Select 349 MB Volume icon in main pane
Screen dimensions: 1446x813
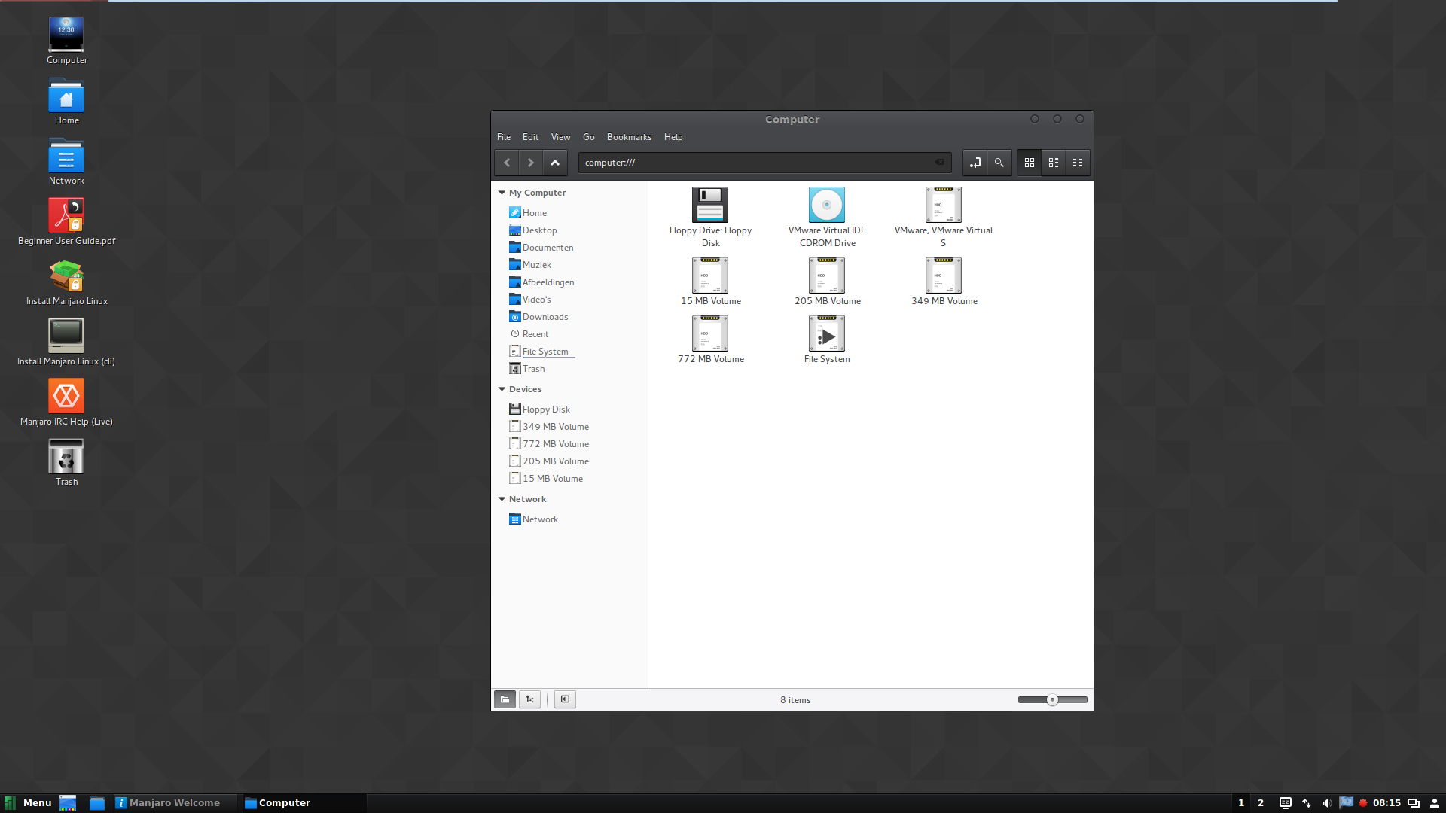point(944,276)
